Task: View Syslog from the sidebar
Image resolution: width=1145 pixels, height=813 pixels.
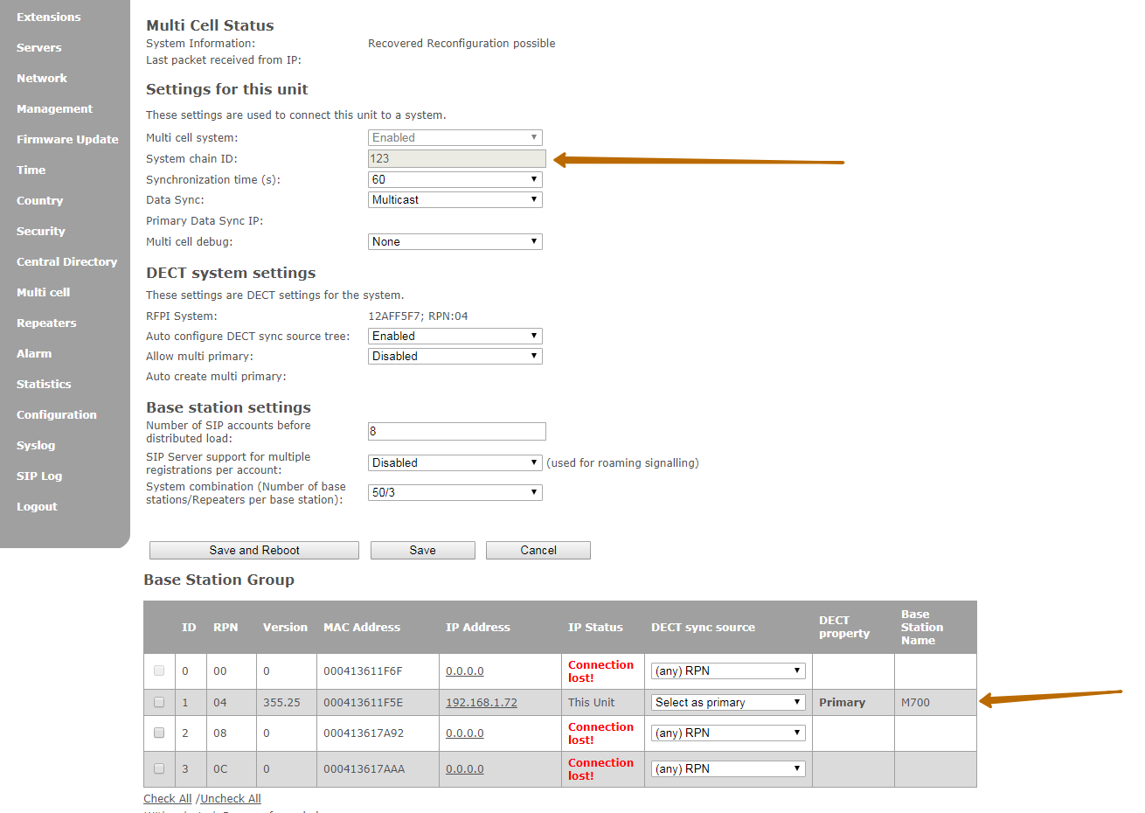Action: tap(36, 445)
